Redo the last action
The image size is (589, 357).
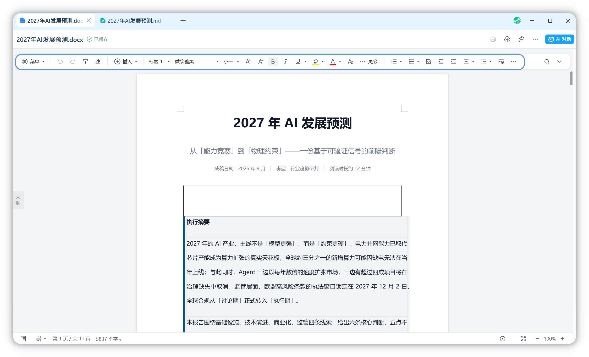[73, 61]
